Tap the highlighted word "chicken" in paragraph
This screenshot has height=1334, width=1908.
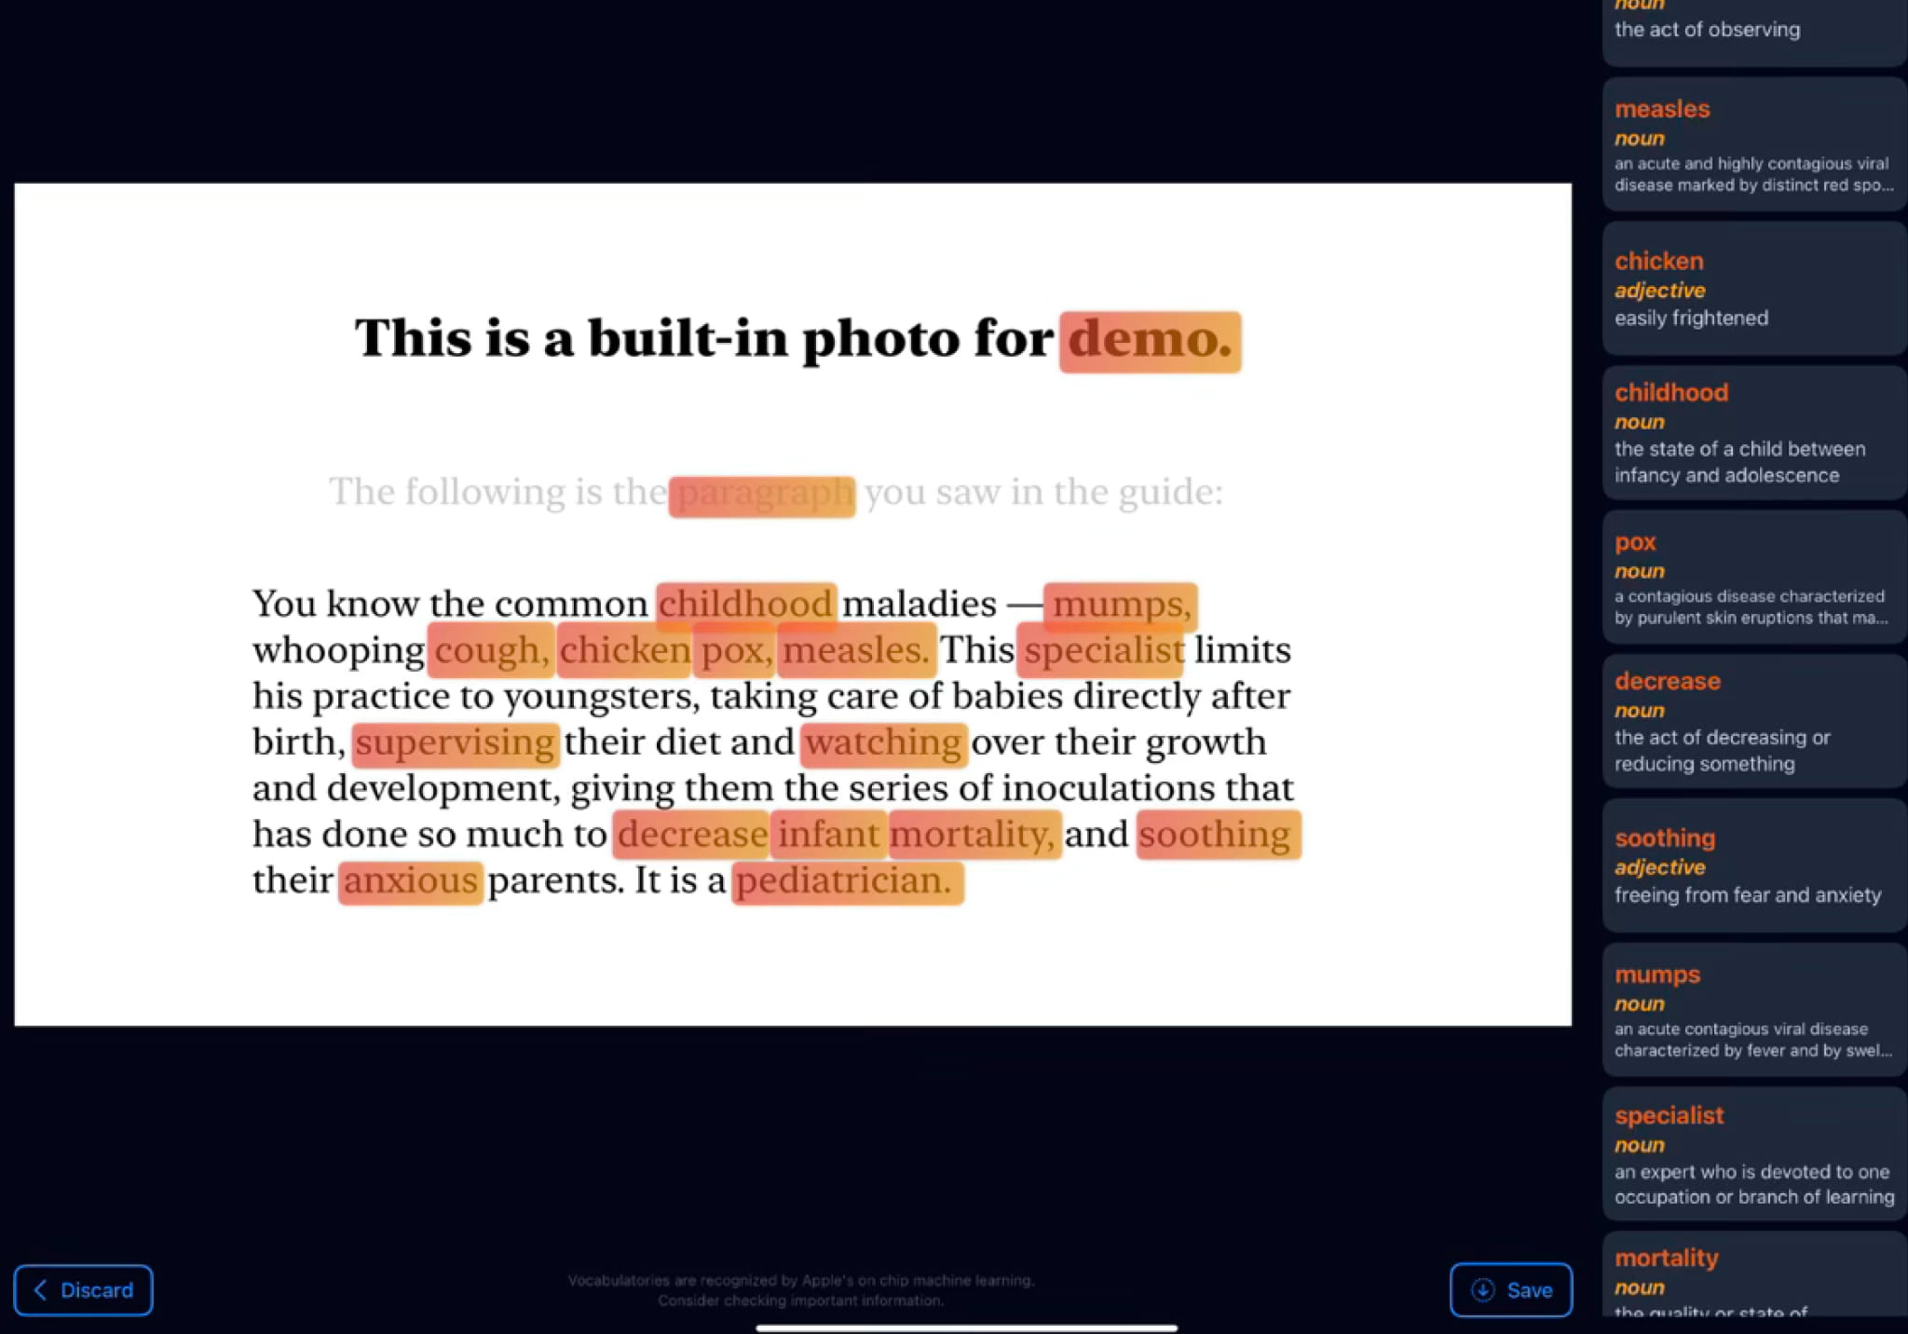624,651
